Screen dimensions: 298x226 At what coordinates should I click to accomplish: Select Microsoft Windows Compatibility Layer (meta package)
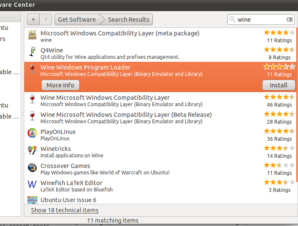click(x=120, y=33)
